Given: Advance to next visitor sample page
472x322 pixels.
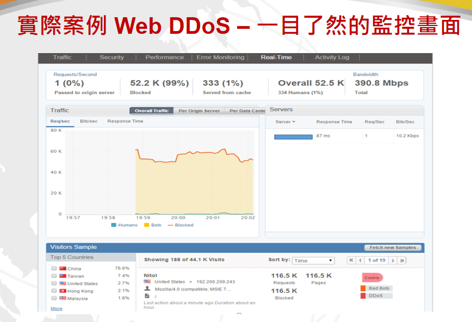Looking at the screenshot, I should pos(393,261).
